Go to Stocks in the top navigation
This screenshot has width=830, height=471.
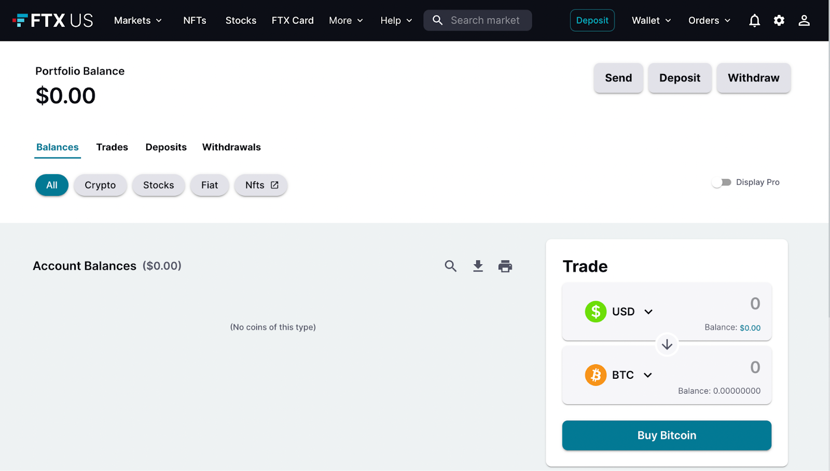tap(241, 20)
